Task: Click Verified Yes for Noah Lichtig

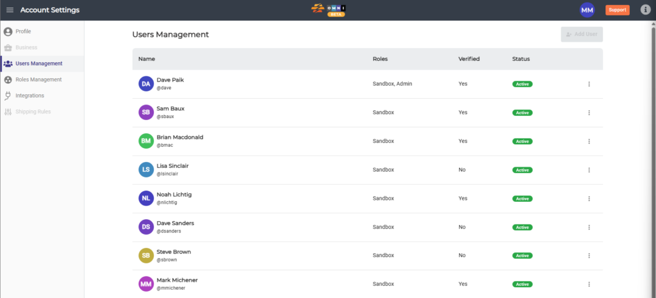Action: (463, 199)
